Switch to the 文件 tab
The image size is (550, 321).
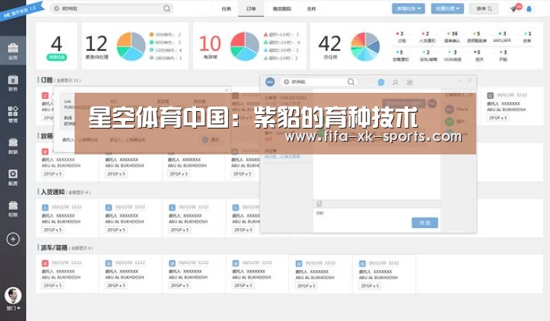311,9
